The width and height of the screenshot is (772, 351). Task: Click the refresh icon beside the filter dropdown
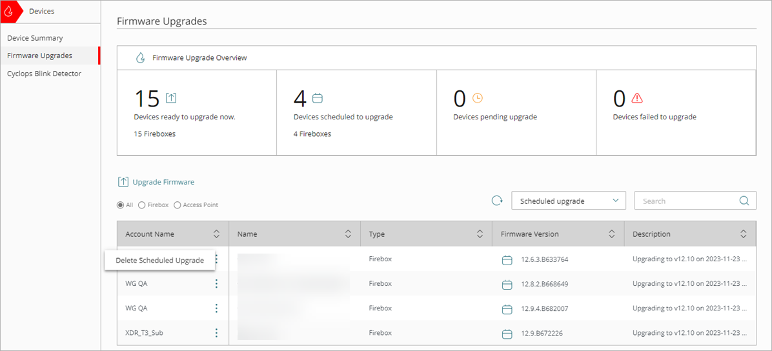pyautogui.click(x=497, y=201)
